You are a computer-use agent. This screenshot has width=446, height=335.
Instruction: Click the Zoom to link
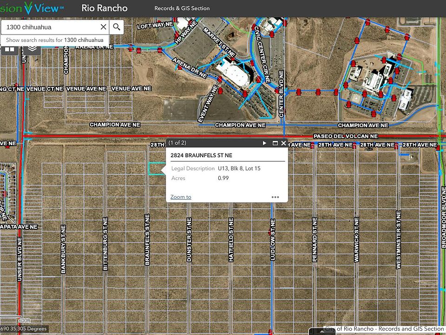pos(181,197)
